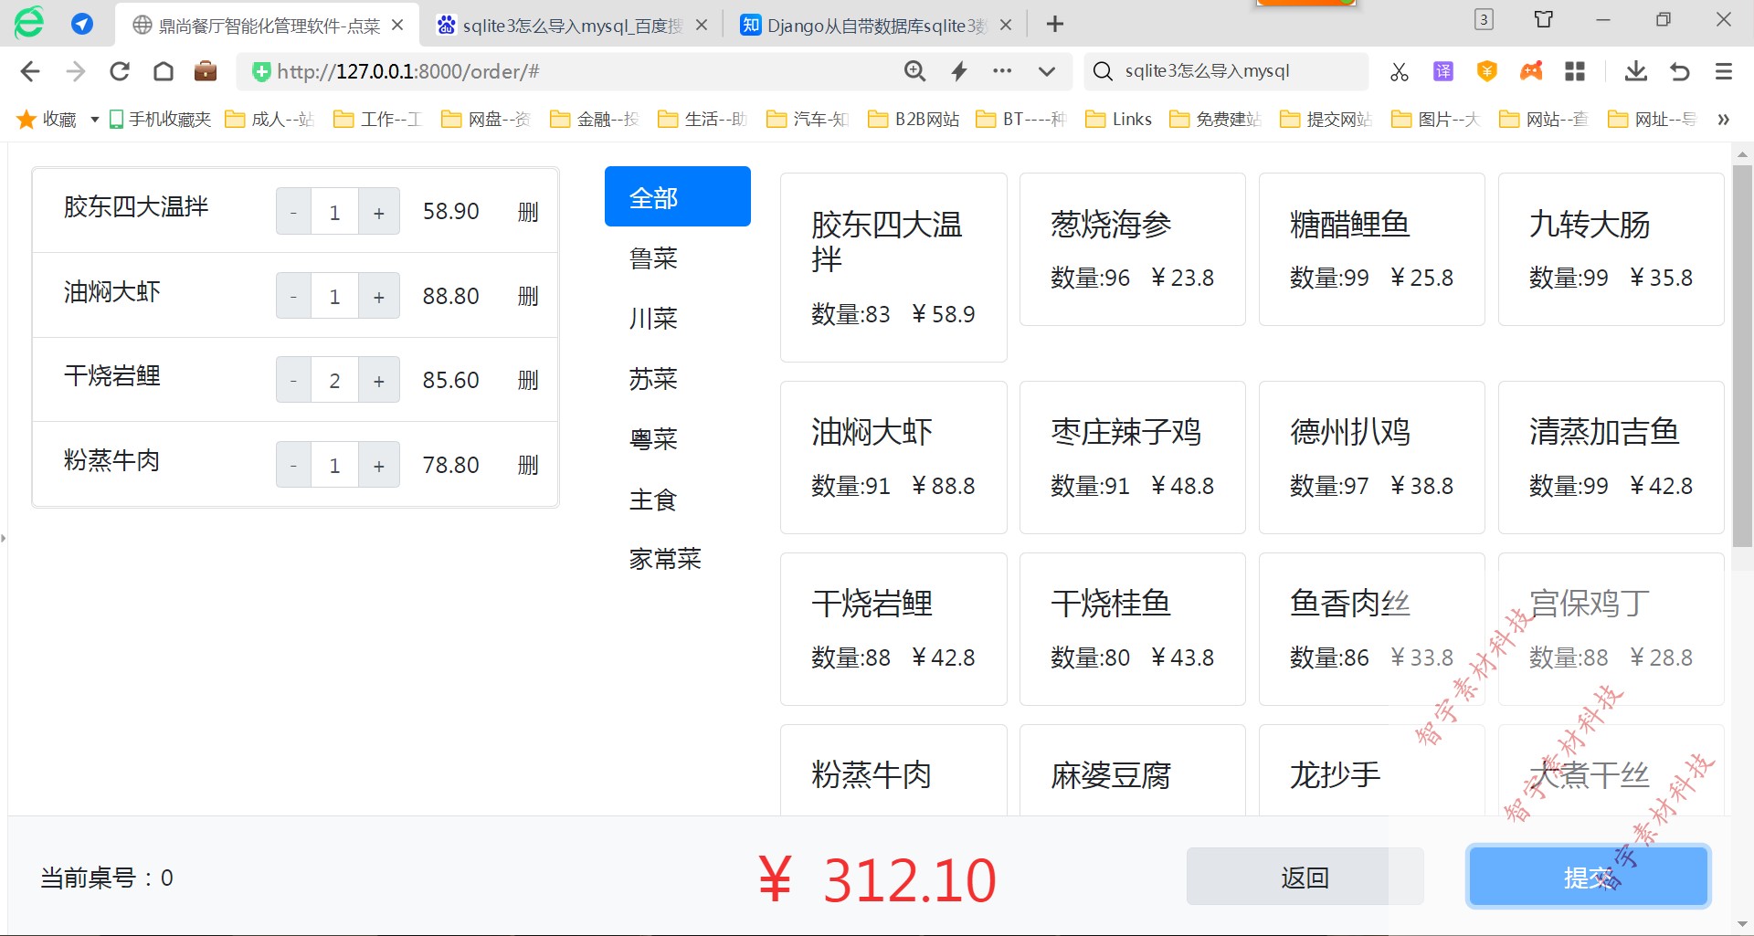1754x936 pixels.
Task: Open the three-dot more options in address bar
Action: coord(1002,71)
